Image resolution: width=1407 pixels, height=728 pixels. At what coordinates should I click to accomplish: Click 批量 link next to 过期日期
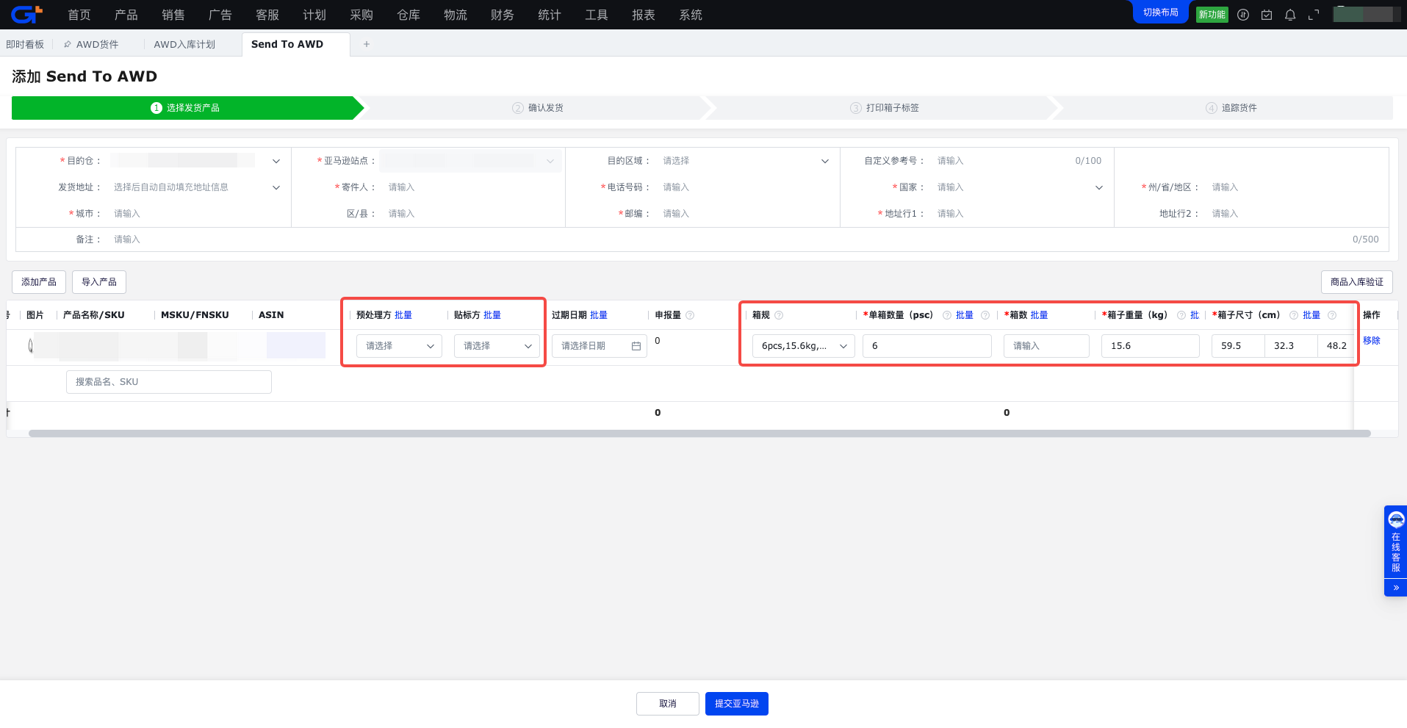(x=599, y=315)
